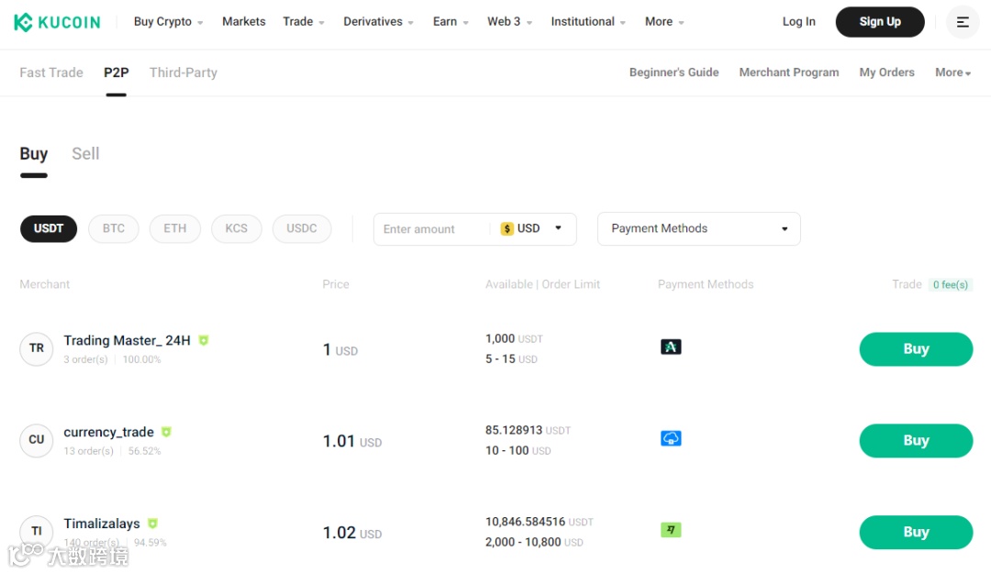
Task: Buy from currency_trade
Action: 916,441
